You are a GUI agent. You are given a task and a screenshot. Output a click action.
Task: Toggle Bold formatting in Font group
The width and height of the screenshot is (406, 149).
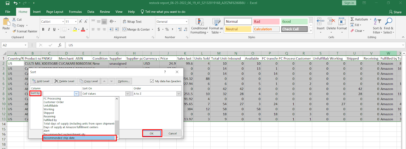point(43,29)
